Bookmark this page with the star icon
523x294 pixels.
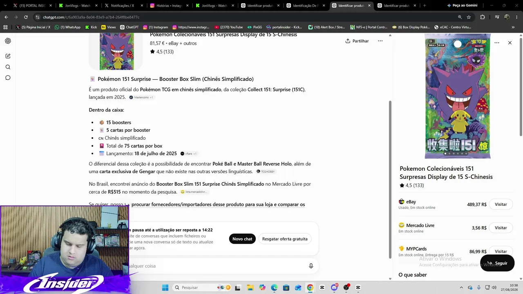point(469,17)
